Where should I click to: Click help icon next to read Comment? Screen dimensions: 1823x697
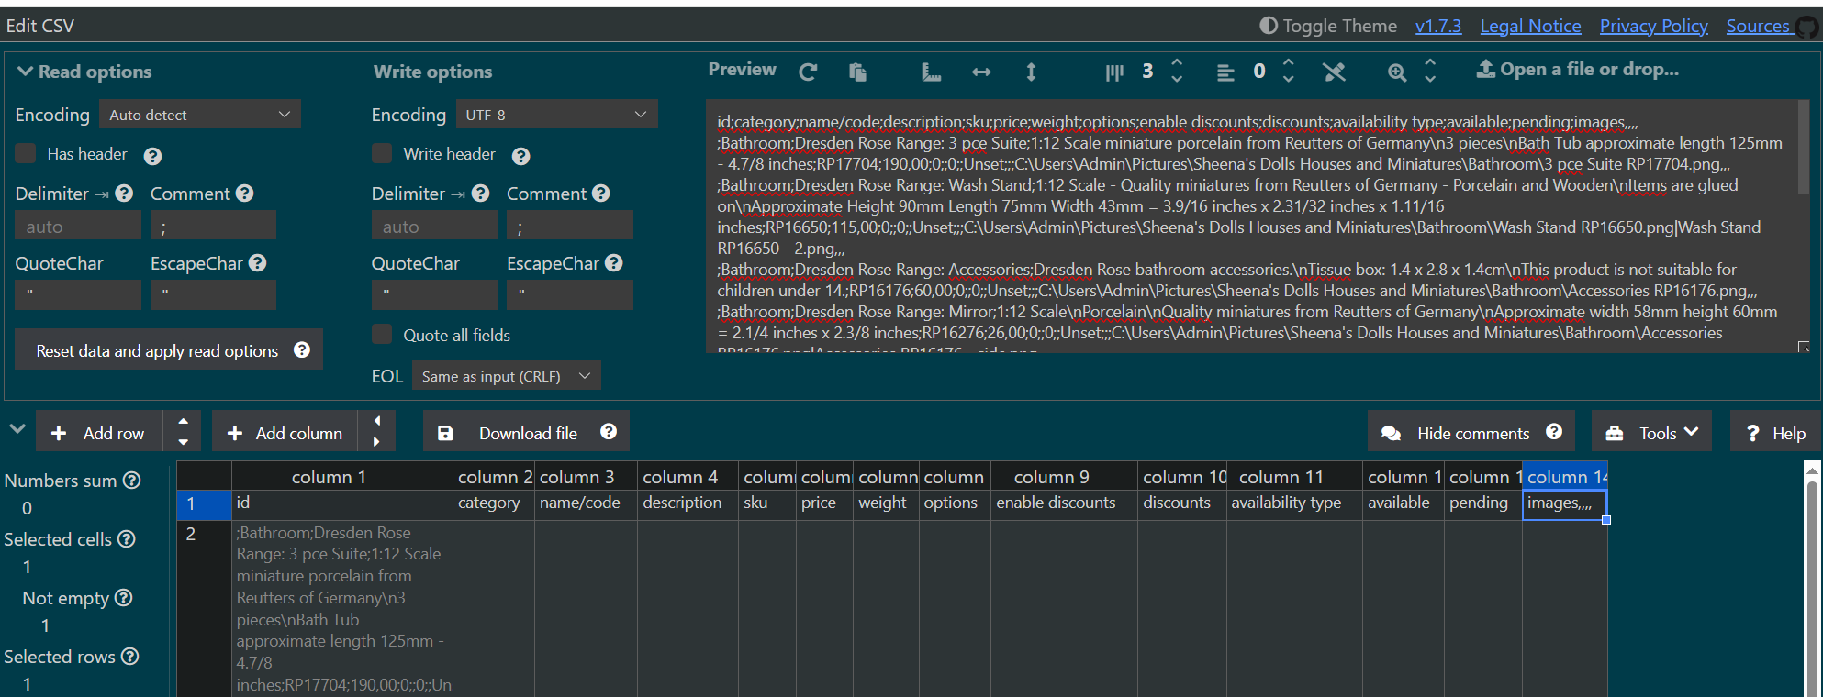[x=244, y=194]
